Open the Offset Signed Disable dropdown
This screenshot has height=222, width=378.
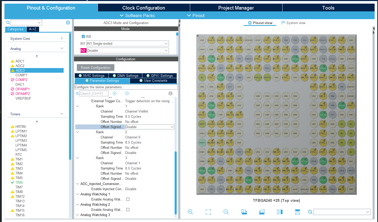coord(149,127)
